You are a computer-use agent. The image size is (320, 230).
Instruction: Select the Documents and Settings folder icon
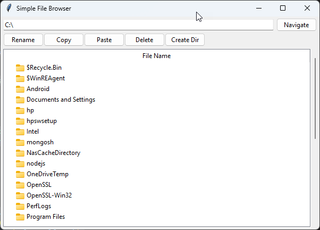pos(20,100)
